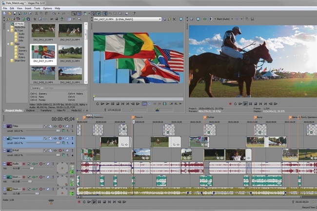
Task: Close the trimmer media with its red X
Action: click(x=174, y=19)
